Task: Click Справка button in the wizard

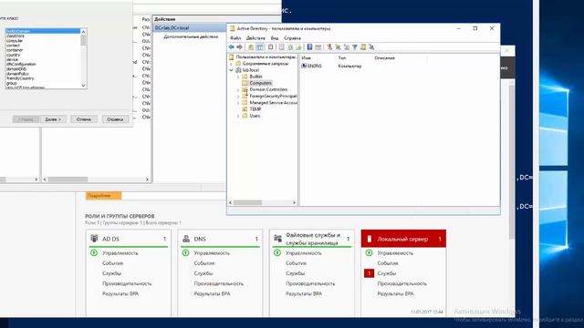Action: (x=115, y=119)
